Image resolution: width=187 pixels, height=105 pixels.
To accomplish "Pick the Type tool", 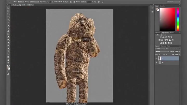I will click(x=8, y=51).
